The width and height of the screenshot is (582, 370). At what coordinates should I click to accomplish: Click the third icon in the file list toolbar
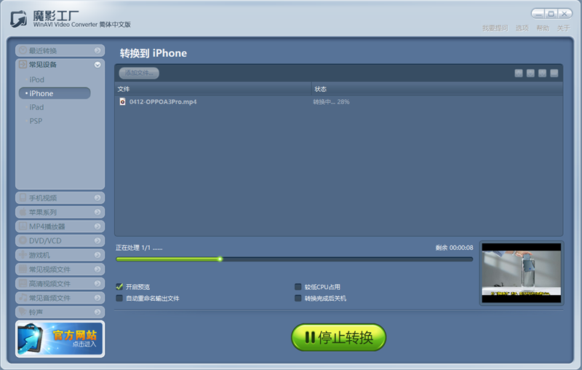(x=542, y=73)
